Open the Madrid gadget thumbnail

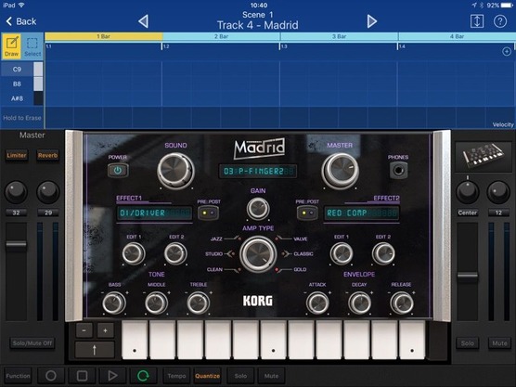tap(484, 157)
